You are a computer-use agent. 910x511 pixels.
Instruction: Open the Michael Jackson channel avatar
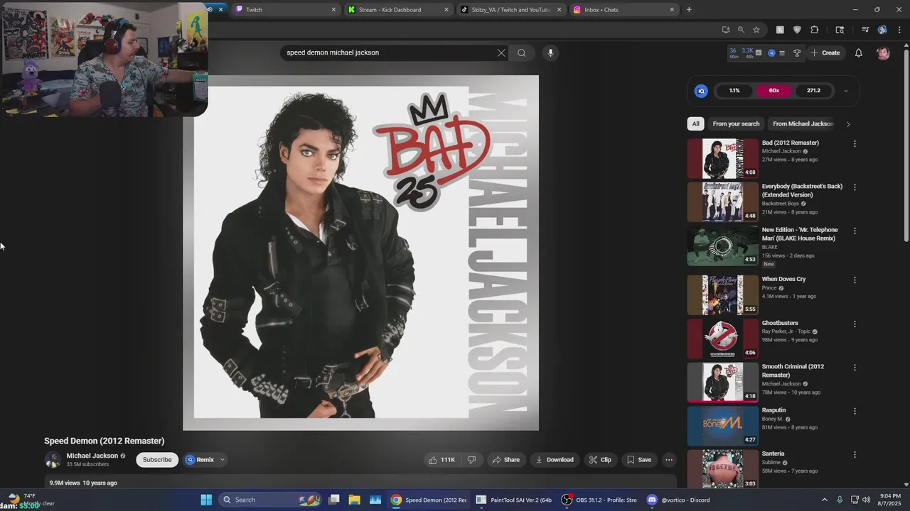point(53,460)
